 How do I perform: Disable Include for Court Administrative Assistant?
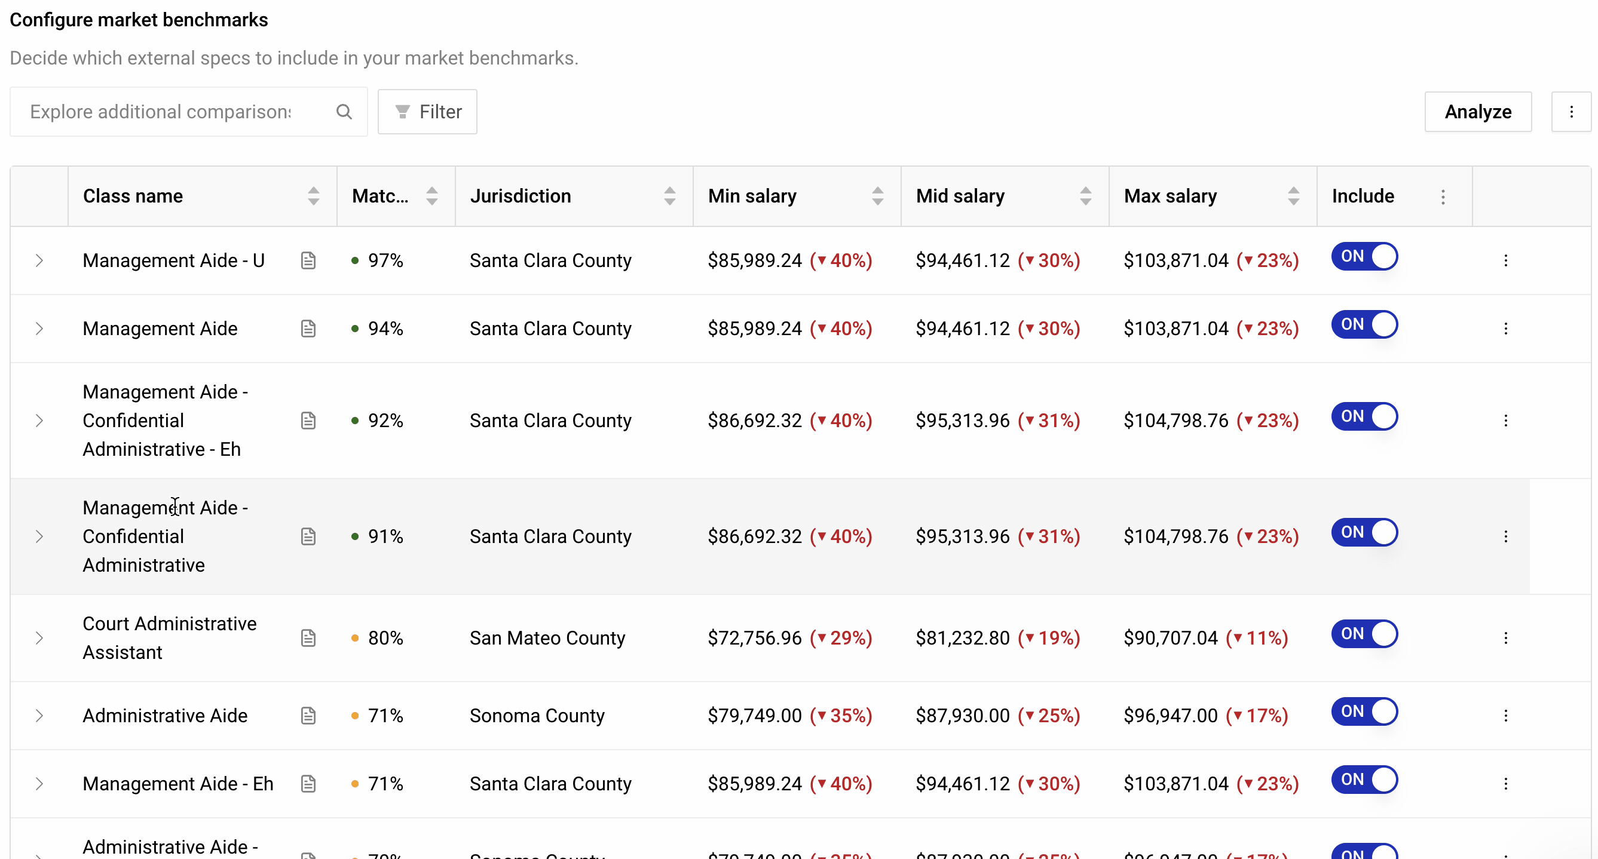coord(1364,634)
